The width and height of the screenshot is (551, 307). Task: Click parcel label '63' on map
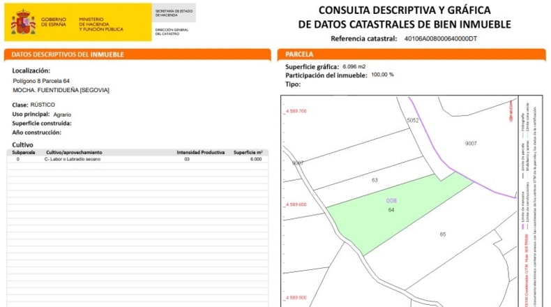click(375, 180)
